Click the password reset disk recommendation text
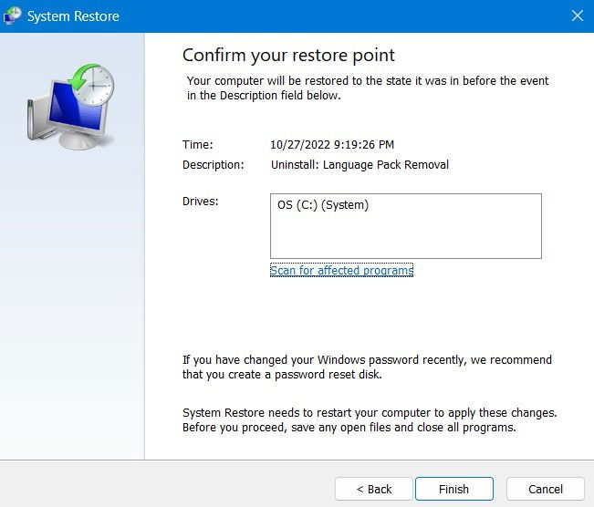This screenshot has height=507, width=594. [x=367, y=367]
